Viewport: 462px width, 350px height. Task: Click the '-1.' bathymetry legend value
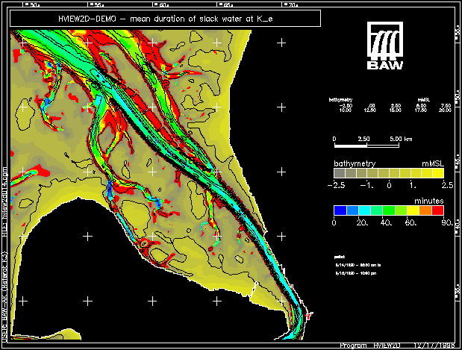367,185
